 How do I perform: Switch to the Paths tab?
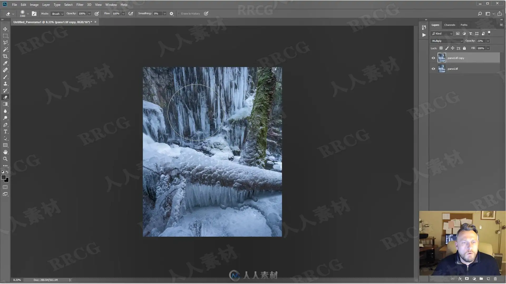click(x=464, y=25)
